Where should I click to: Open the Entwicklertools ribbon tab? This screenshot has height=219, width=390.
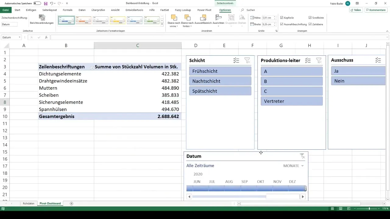click(134, 10)
